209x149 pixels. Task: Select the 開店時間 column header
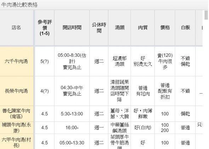72,28
